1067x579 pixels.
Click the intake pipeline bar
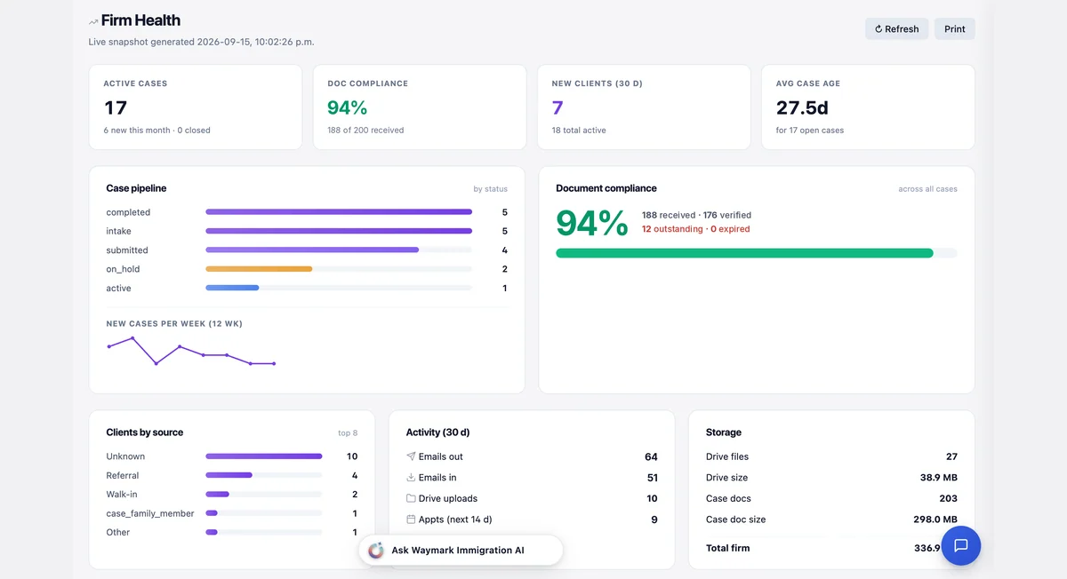(x=339, y=231)
